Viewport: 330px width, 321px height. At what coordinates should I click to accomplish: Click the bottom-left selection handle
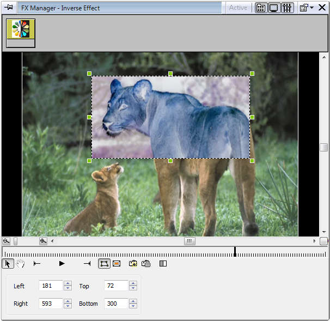[89, 161]
